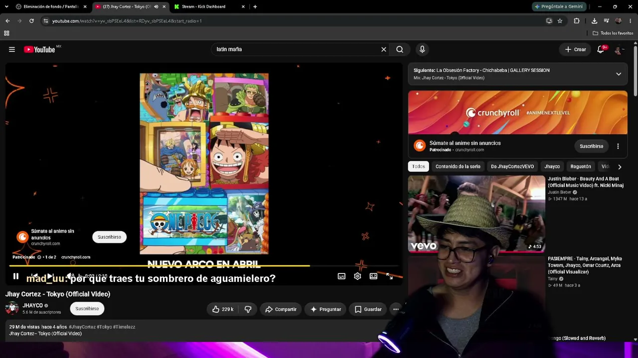Go back with the browser back arrow
The width and height of the screenshot is (638, 358).
click(7, 21)
